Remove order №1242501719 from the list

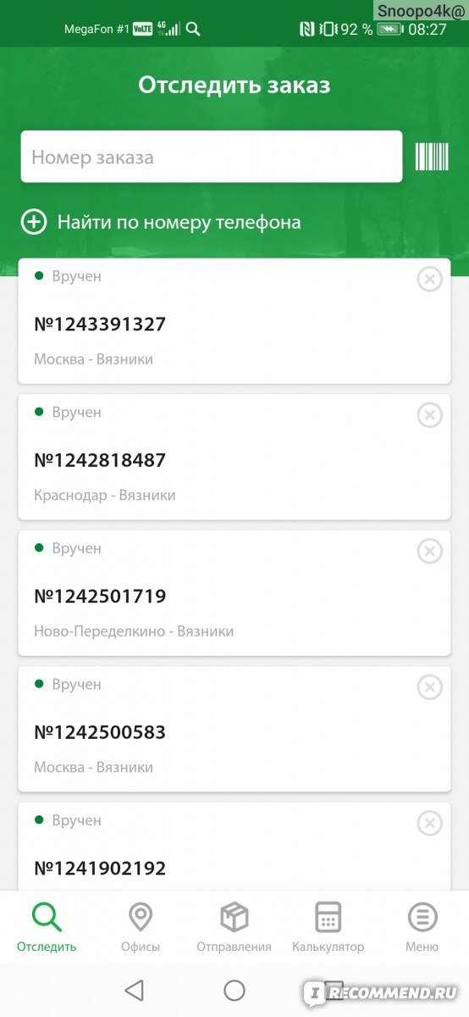tap(430, 551)
